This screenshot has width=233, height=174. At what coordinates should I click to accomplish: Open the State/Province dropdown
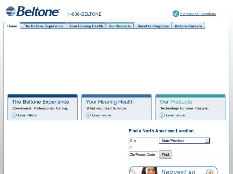184,141
